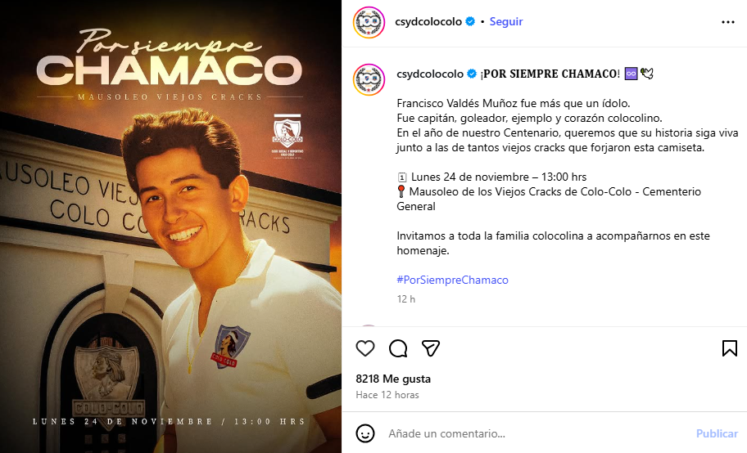The width and height of the screenshot is (747, 453).
Task: Open csydcolocolo username in the header
Action: point(428,21)
